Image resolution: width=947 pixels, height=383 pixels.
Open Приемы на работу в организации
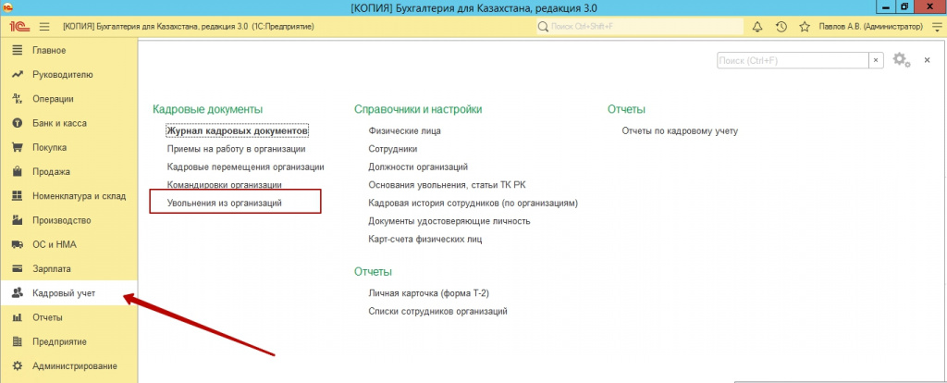(x=236, y=148)
